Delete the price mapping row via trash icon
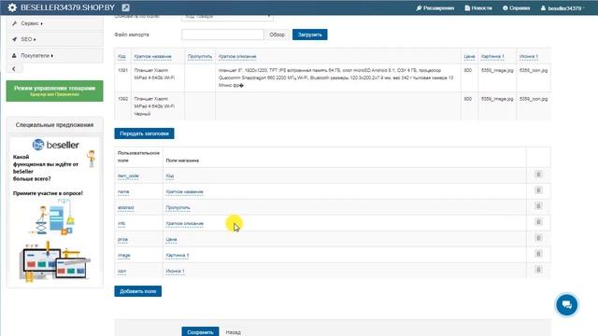598x336 pixels. tap(538, 238)
